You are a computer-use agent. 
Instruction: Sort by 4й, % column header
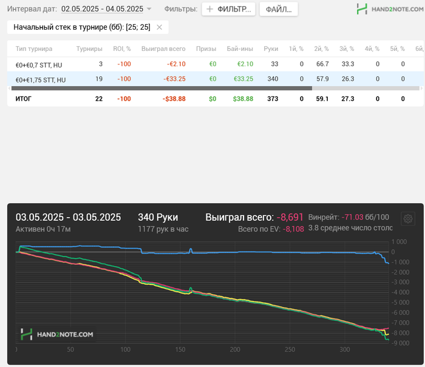tap(372, 49)
